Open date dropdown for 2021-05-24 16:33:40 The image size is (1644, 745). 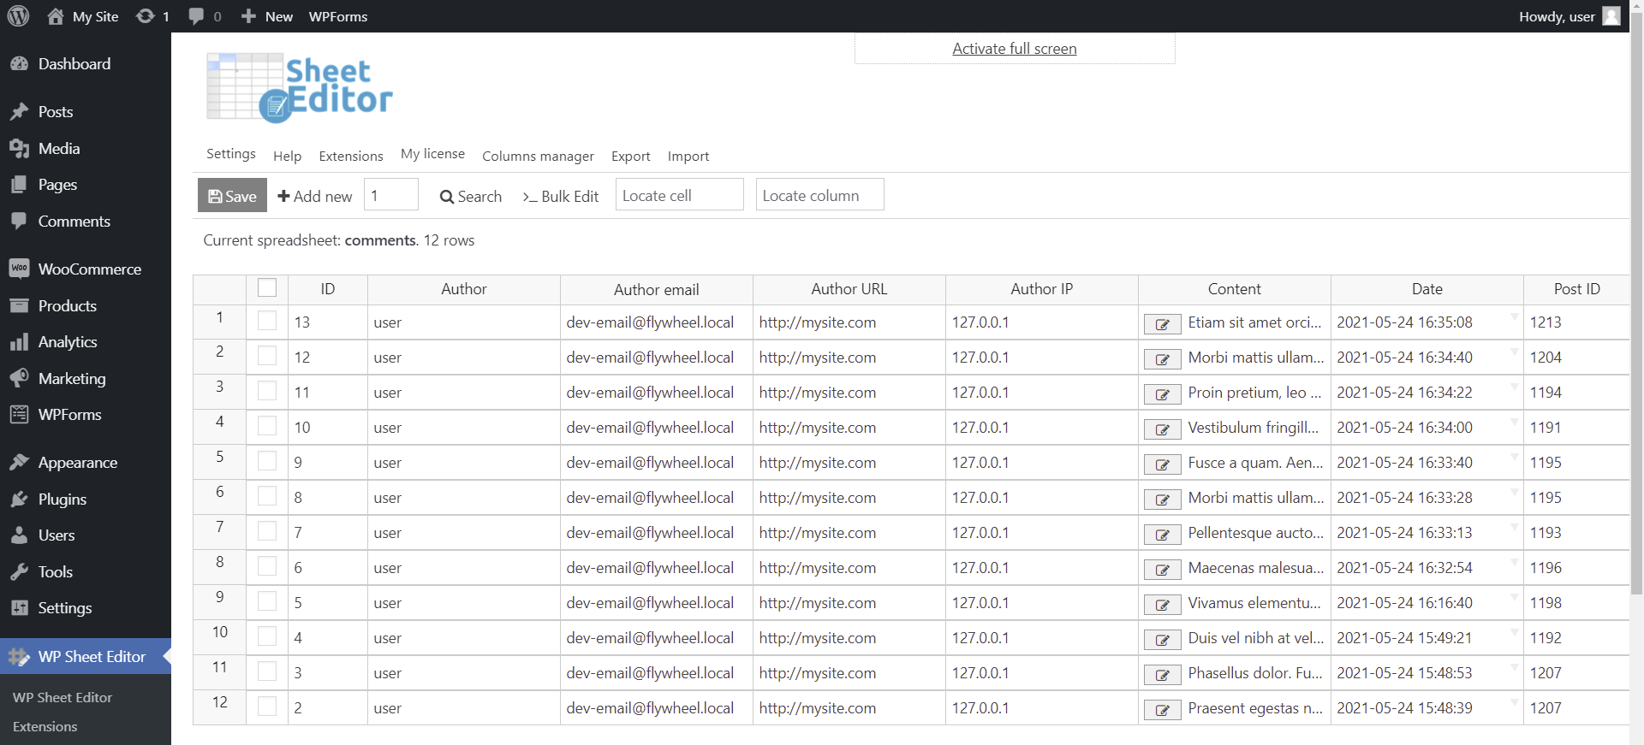(1514, 458)
